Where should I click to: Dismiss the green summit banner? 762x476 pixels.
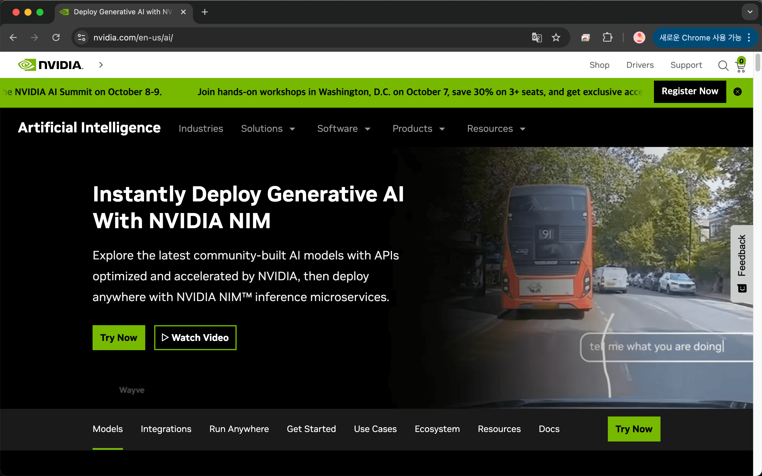point(737,92)
